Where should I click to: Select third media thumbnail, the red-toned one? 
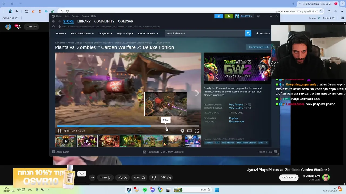109,141
